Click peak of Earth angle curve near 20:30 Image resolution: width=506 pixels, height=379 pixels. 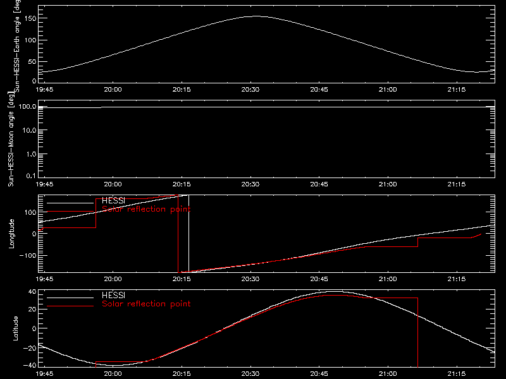tap(256, 16)
